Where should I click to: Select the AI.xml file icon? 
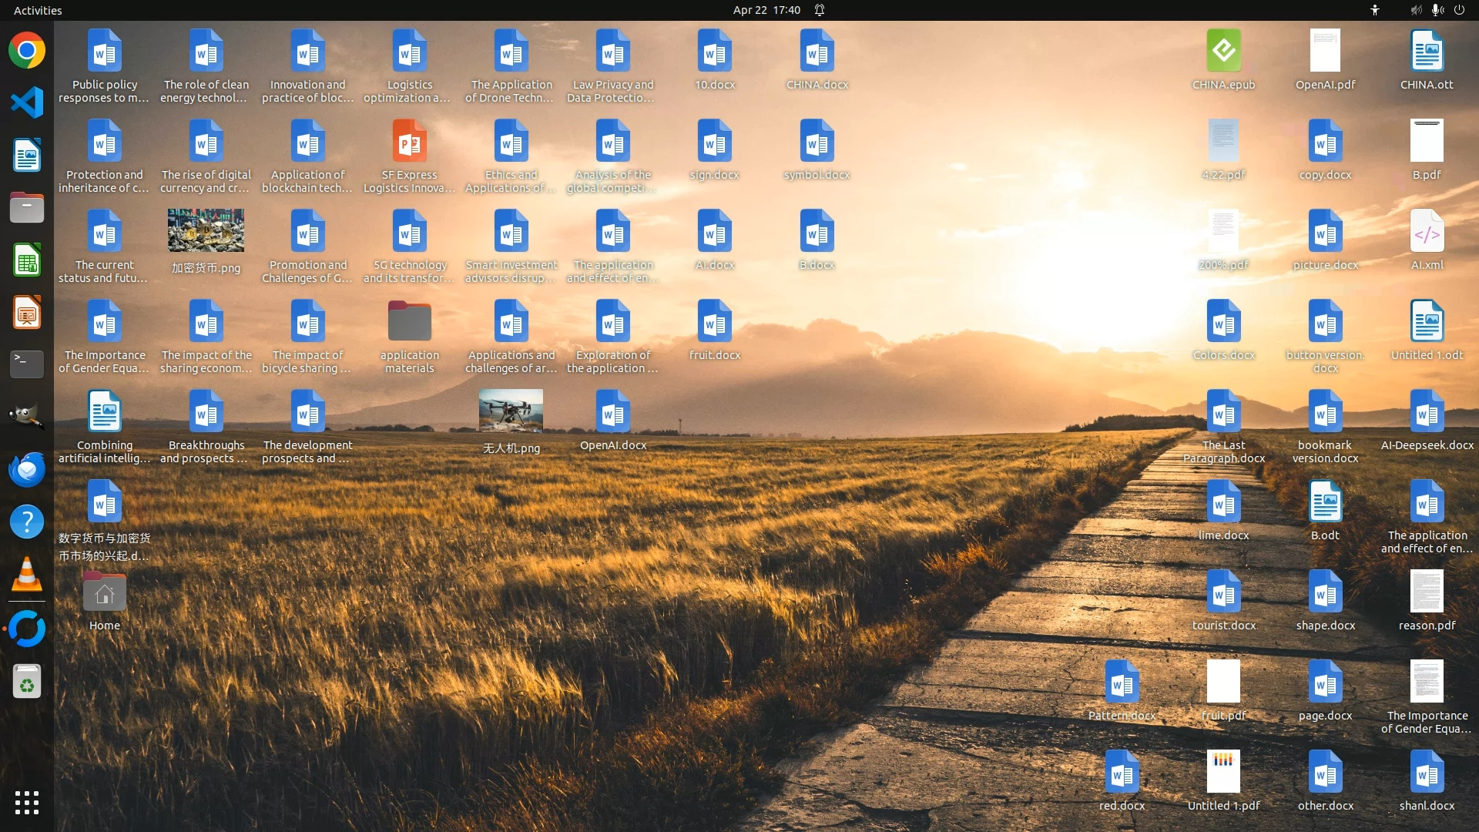click(x=1427, y=232)
